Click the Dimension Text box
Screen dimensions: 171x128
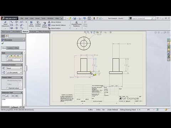12,102
